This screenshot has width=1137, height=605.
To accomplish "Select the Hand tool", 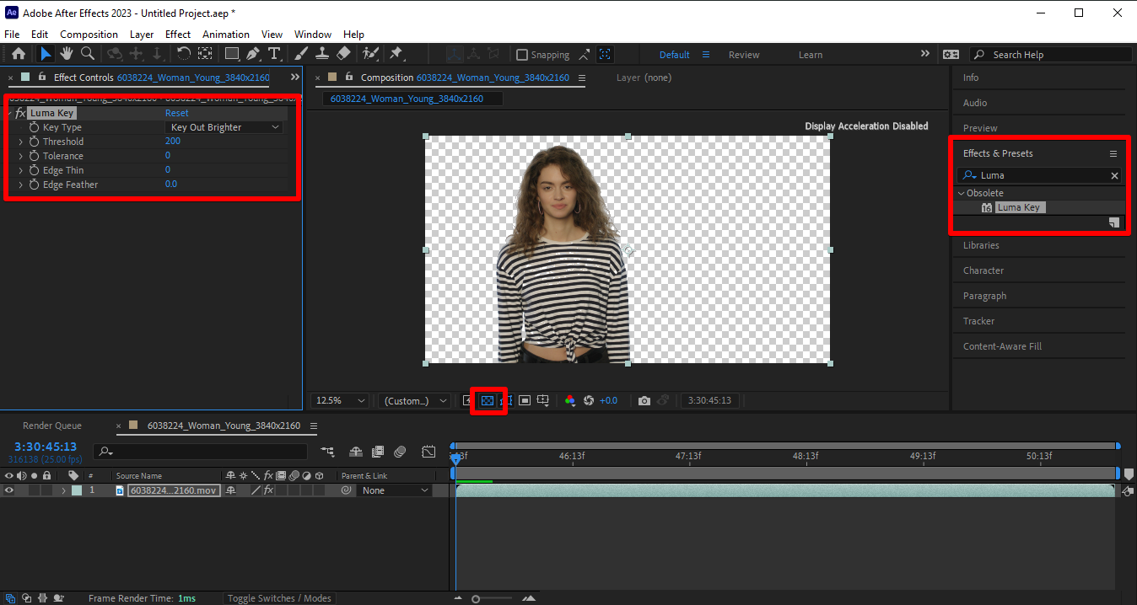I will pos(66,54).
